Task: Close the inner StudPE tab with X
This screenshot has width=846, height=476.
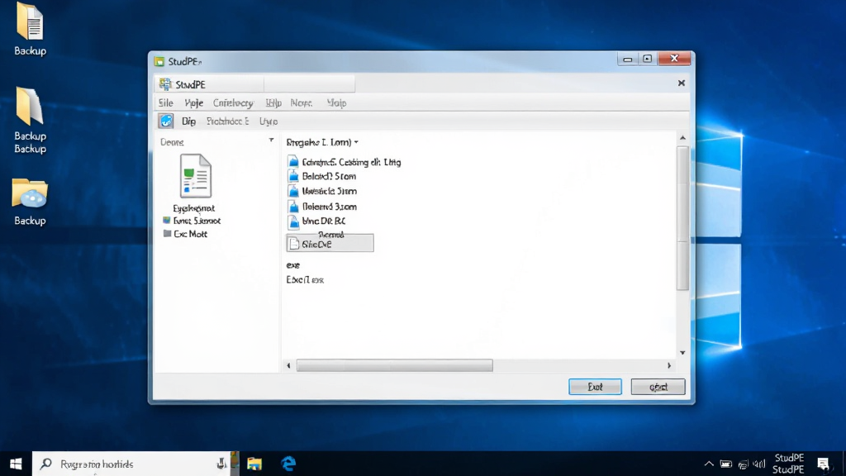Action: click(x=682, y=83)
